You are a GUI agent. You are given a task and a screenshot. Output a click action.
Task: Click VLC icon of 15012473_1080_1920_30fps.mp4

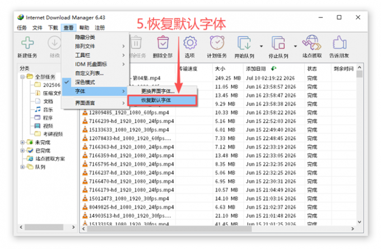pos(85,199)
